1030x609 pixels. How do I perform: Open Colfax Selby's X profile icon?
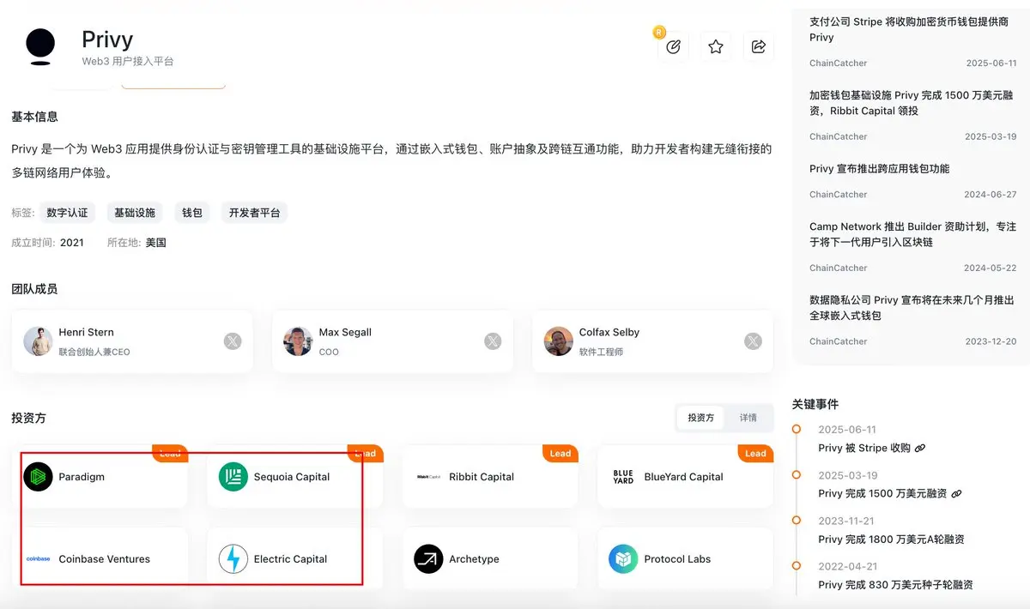pyautogui.click(x=753, y=341)
